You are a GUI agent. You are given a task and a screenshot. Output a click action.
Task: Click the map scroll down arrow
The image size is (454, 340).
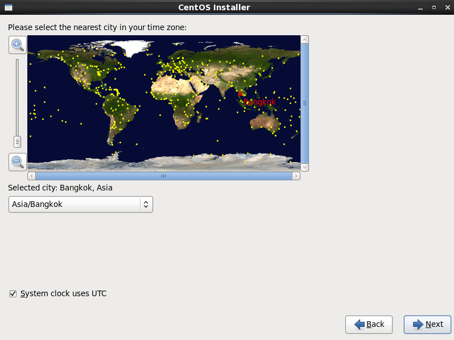(x=304, y=167)
